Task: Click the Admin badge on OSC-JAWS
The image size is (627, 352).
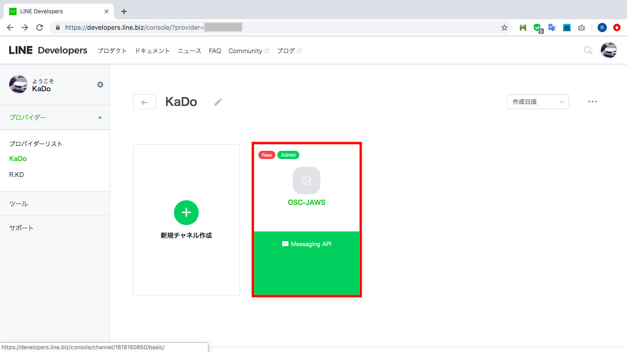Action: click(288, 155)
